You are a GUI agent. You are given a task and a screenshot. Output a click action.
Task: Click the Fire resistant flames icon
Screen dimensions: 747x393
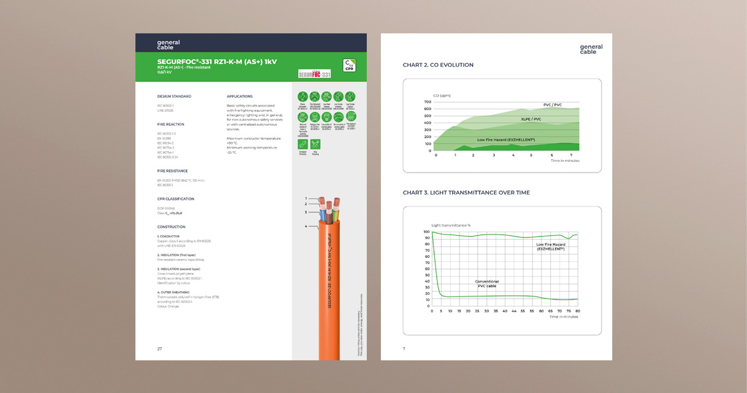click(351, 117)
